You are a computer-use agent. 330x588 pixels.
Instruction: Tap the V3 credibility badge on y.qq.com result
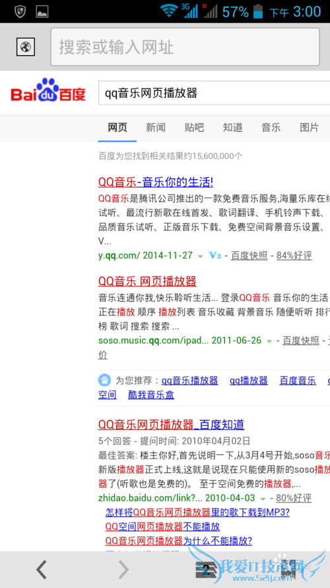214,256
